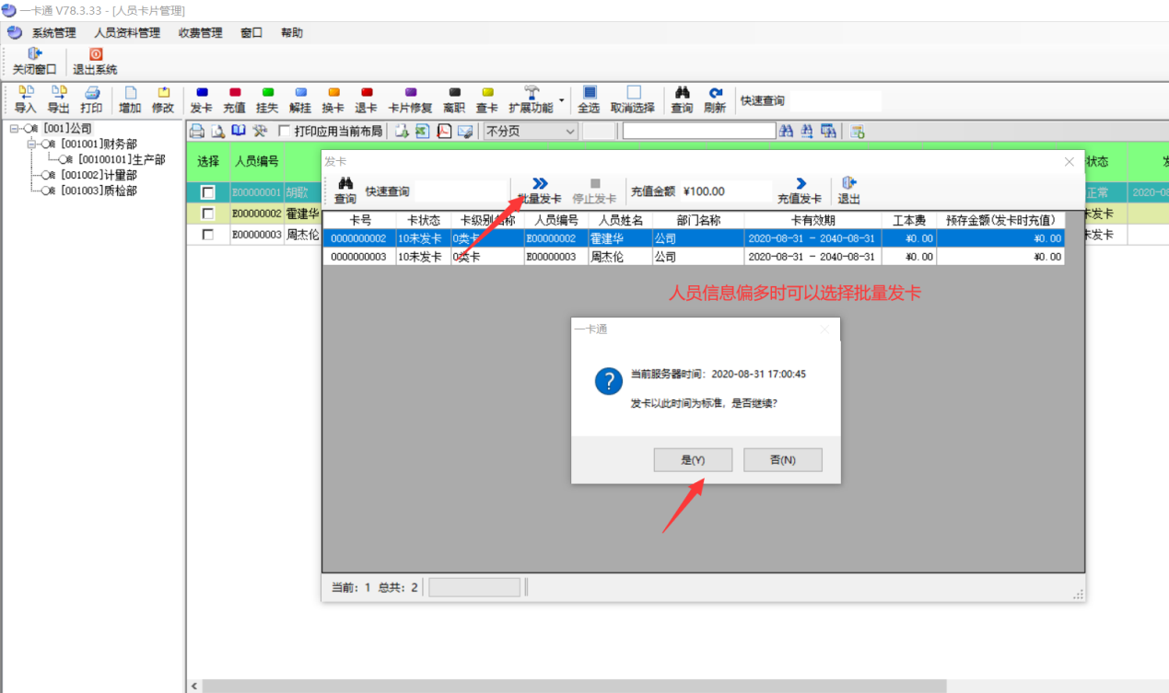Click the 否(N) button in the dialog
Image resolution: width=1169 pixels, height=693 pixels.
coord(782,460)
